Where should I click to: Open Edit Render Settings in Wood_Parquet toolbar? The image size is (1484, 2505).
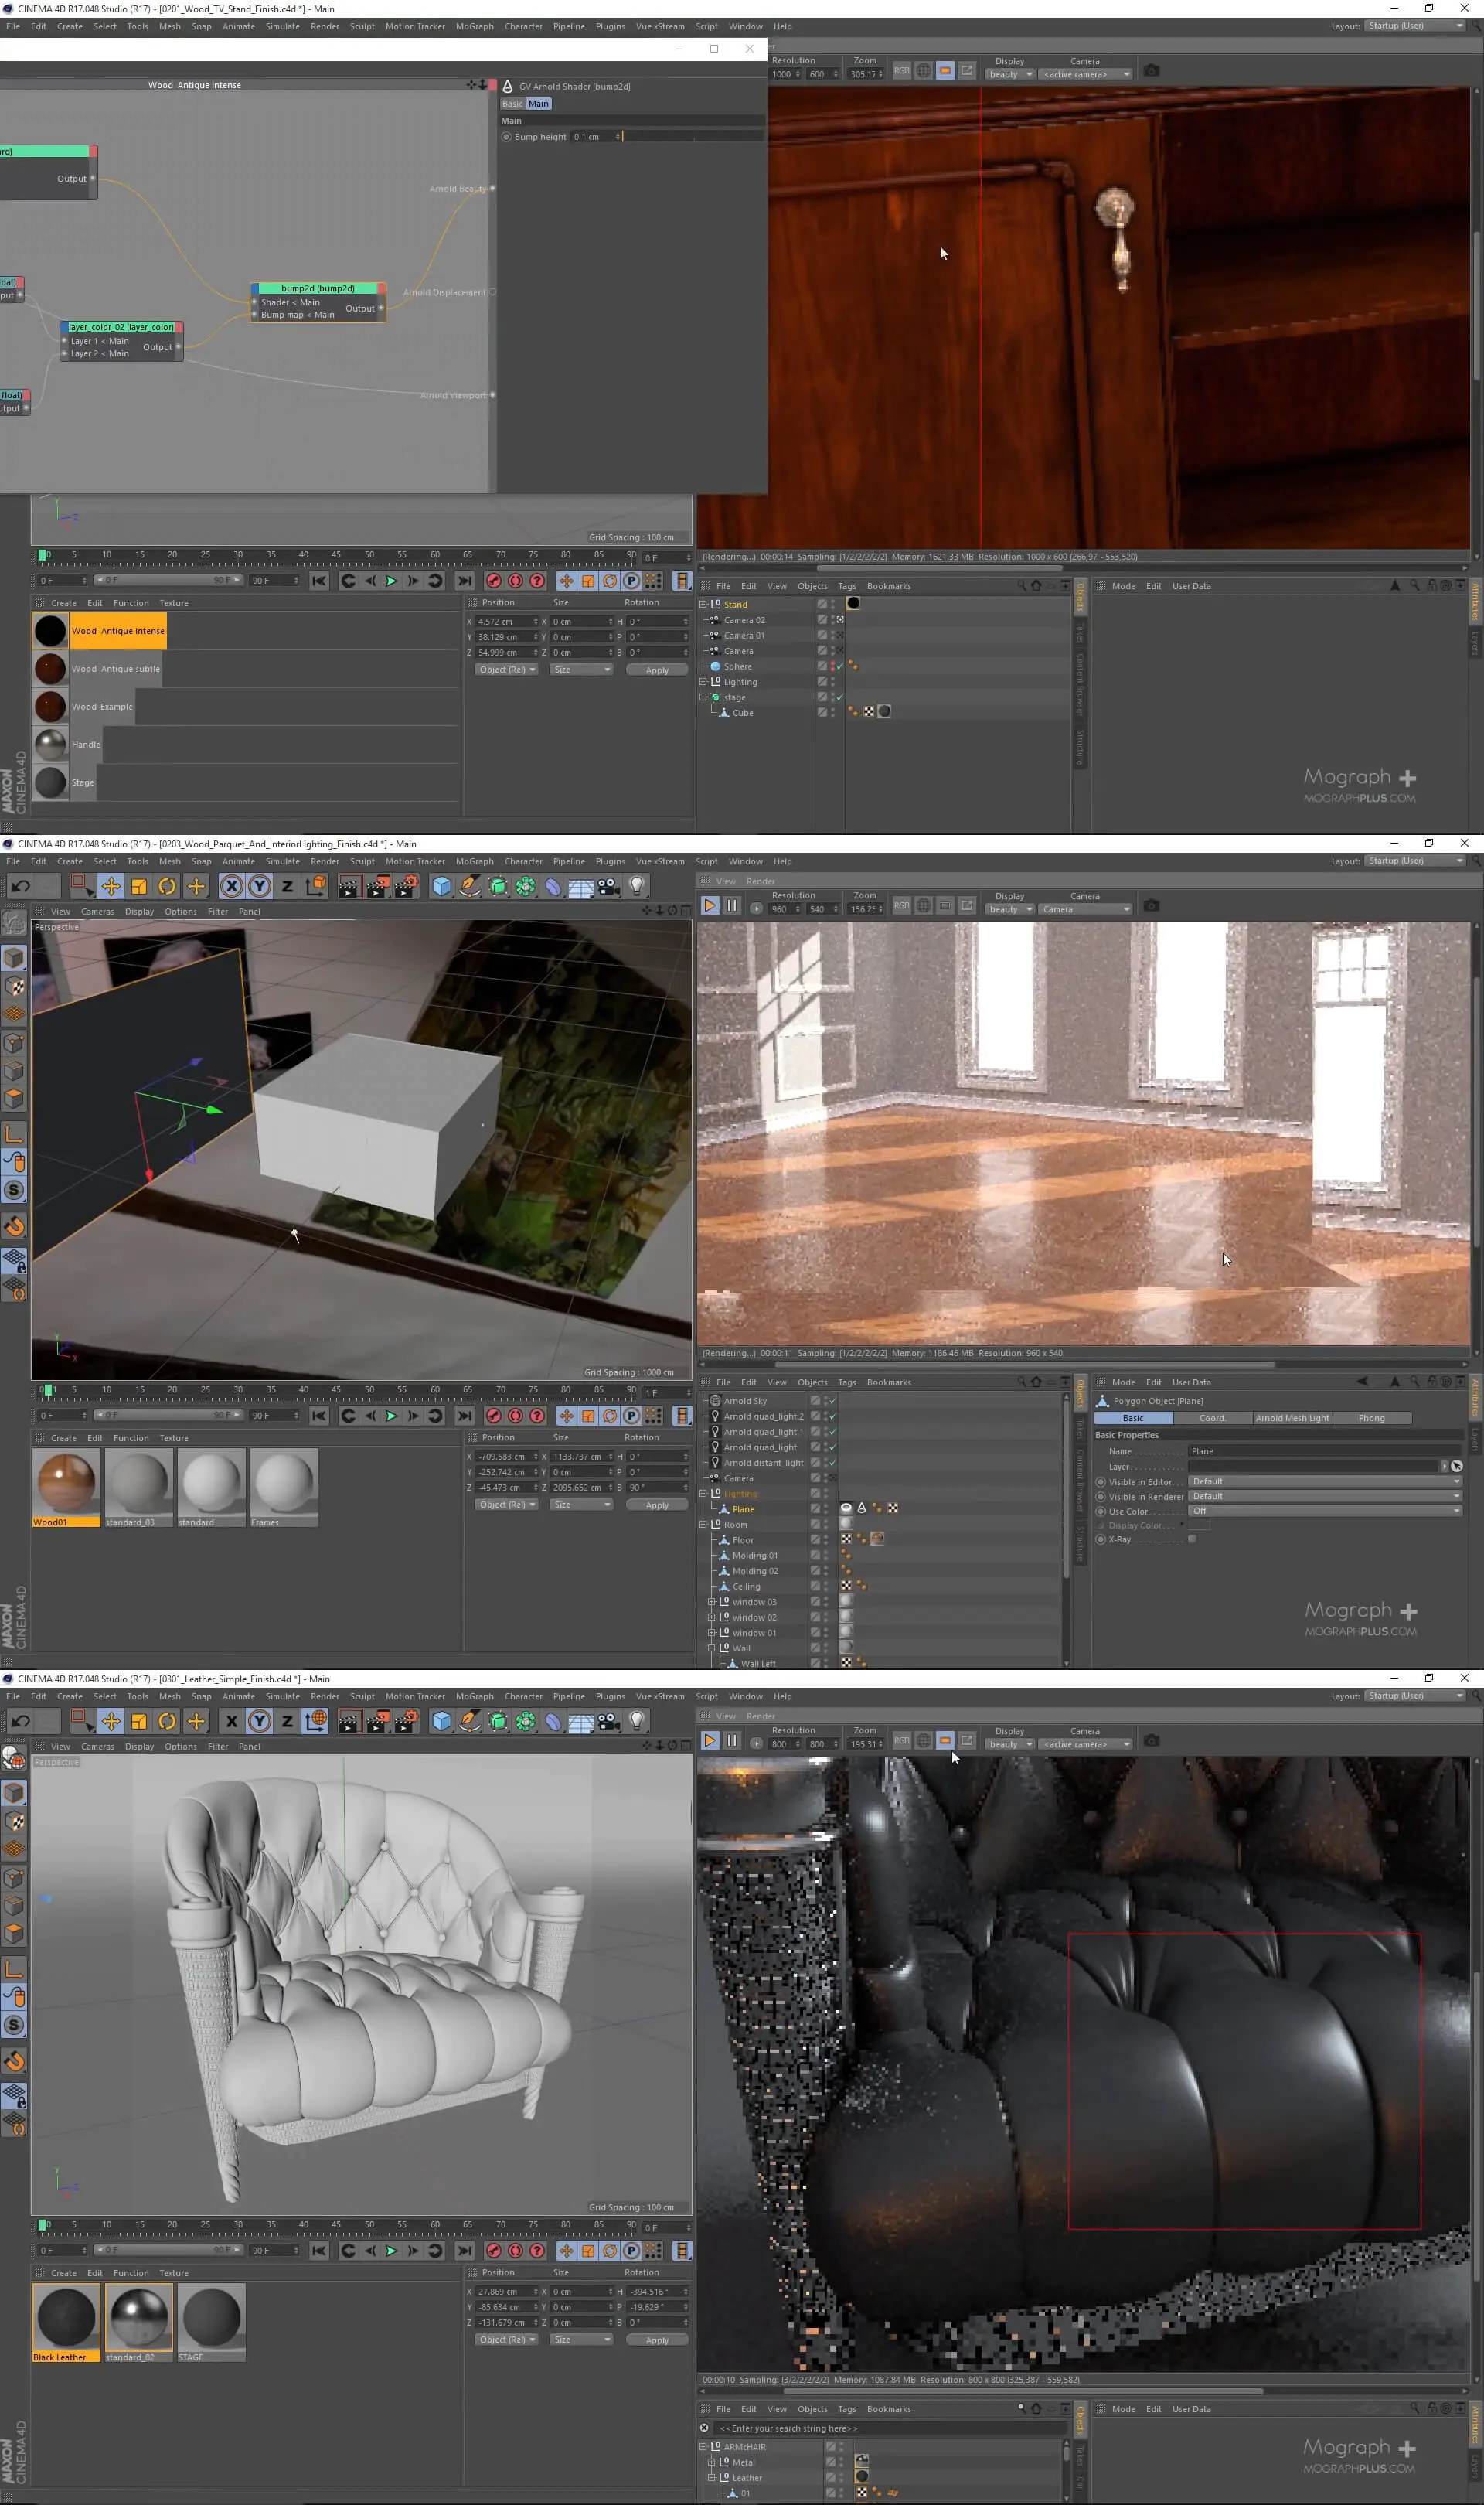[x=405, y=886]
